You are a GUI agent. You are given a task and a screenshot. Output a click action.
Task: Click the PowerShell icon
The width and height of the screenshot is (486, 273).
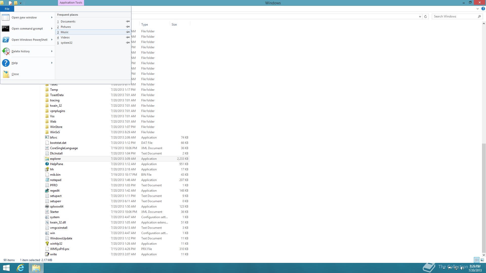pos(6,40)
